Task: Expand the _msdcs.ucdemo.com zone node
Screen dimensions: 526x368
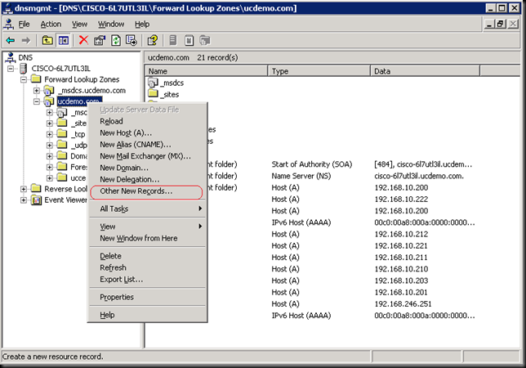Action: pos(37,91)
